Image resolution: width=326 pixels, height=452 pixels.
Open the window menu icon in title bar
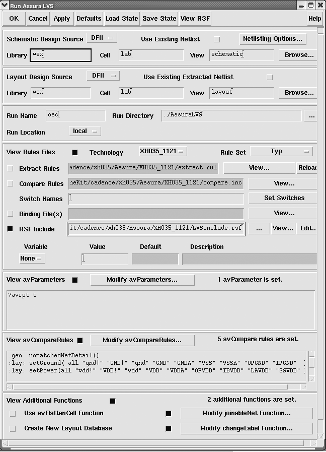pyautogui.click(x=5, y=5)
